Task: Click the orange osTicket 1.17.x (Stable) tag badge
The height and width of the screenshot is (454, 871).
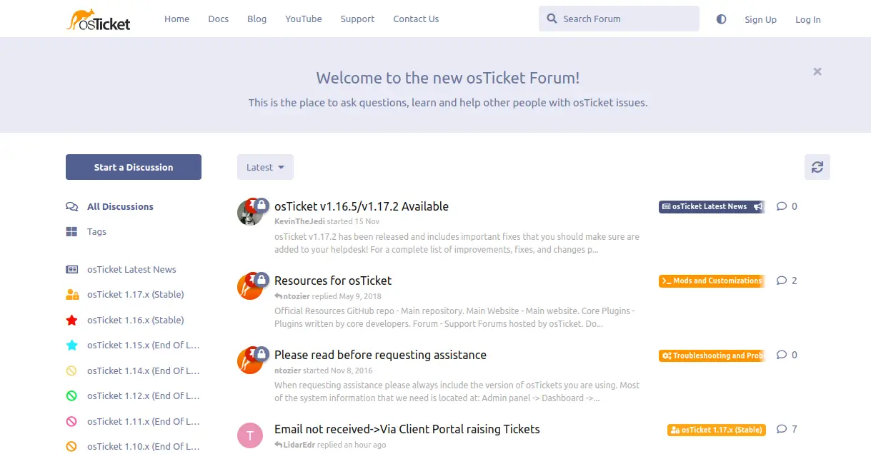Action: (x=717, y=430)
